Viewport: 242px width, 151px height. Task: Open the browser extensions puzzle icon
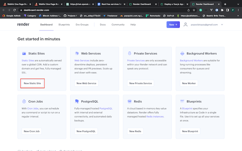tap(222, 10)
